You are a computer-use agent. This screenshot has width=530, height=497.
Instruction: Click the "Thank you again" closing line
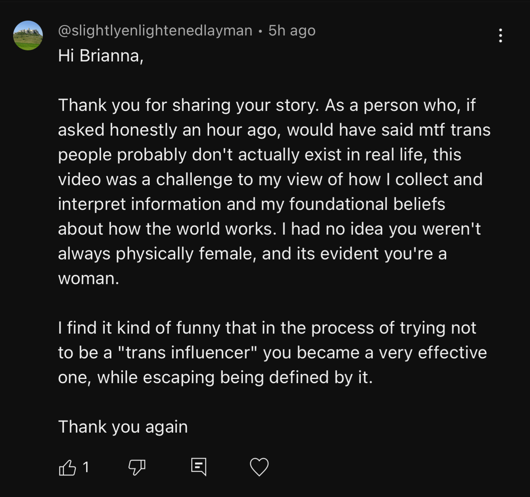coord(123,426)
